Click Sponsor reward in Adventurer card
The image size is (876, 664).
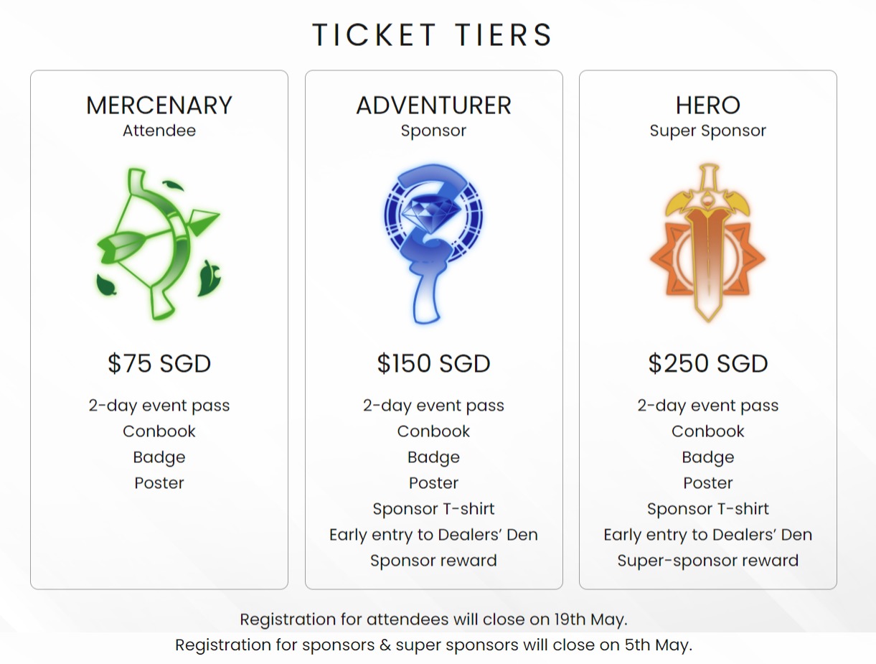pos(433,561)
